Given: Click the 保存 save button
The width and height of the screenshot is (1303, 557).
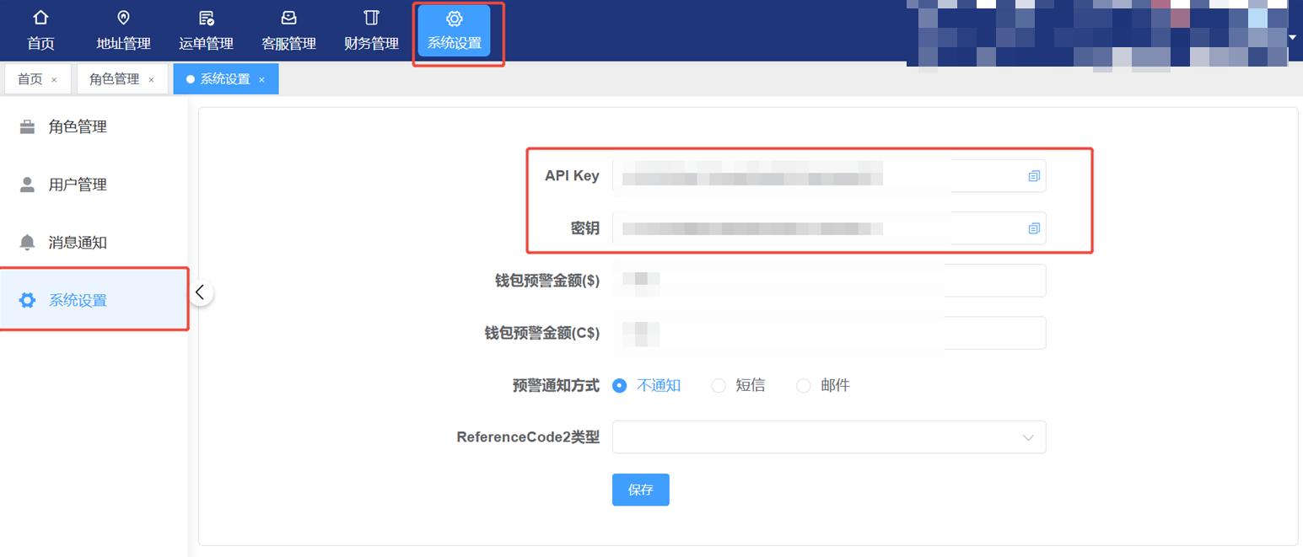Looking at the screenshot, I should tap(641, 490).
